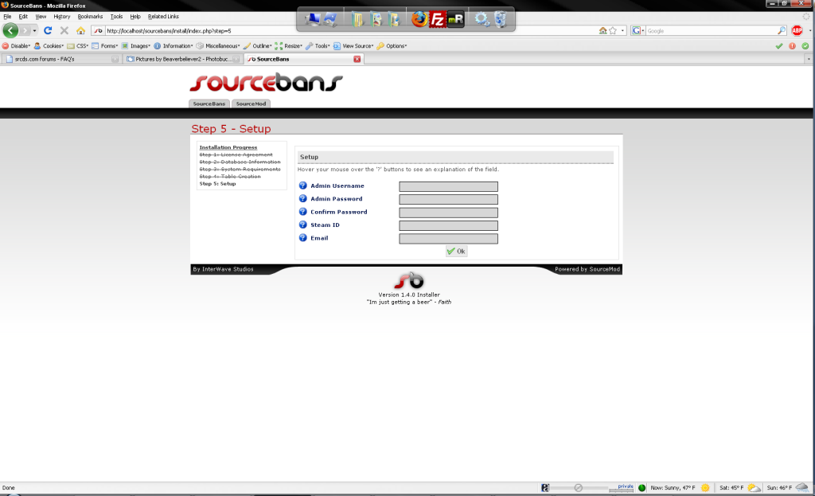
Task: Expand the View Source dropdown
Action: [x=354, y=46]
